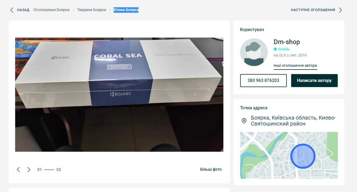Viewport: 357px width, 192px height.
Task: Open Більші фото view
Action: point(211,169)
